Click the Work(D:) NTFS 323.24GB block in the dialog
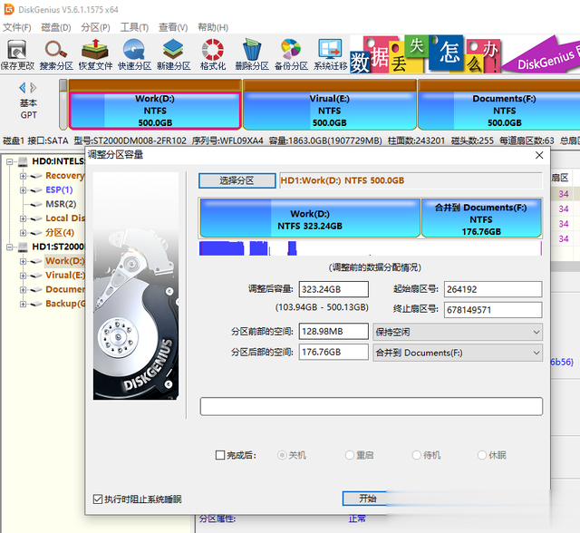 pyautogui.click(x=310, y=218)
